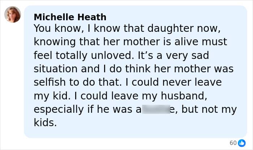Click the blurred censored word
Image resolution: width=253 pixels, height=150 pixels.
coord(155,110)
